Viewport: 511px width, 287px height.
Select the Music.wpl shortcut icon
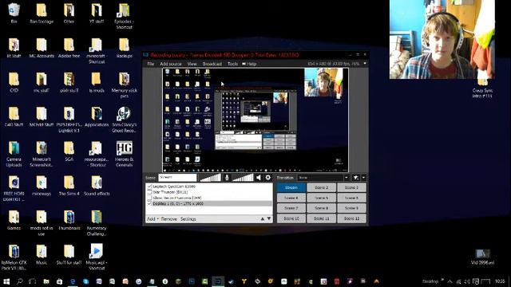pos(97,257)
